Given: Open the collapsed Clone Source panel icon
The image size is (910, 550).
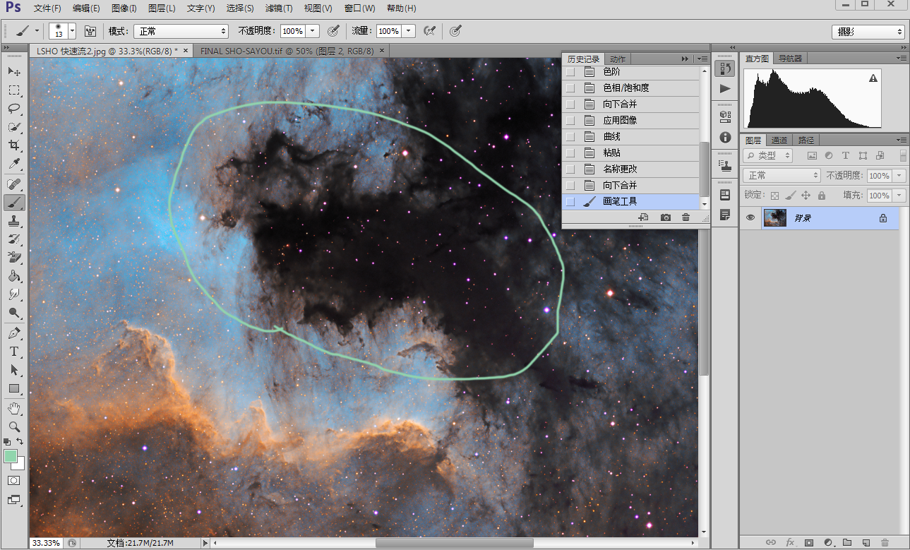Looking at the screenshot, I should coord(724,166).
